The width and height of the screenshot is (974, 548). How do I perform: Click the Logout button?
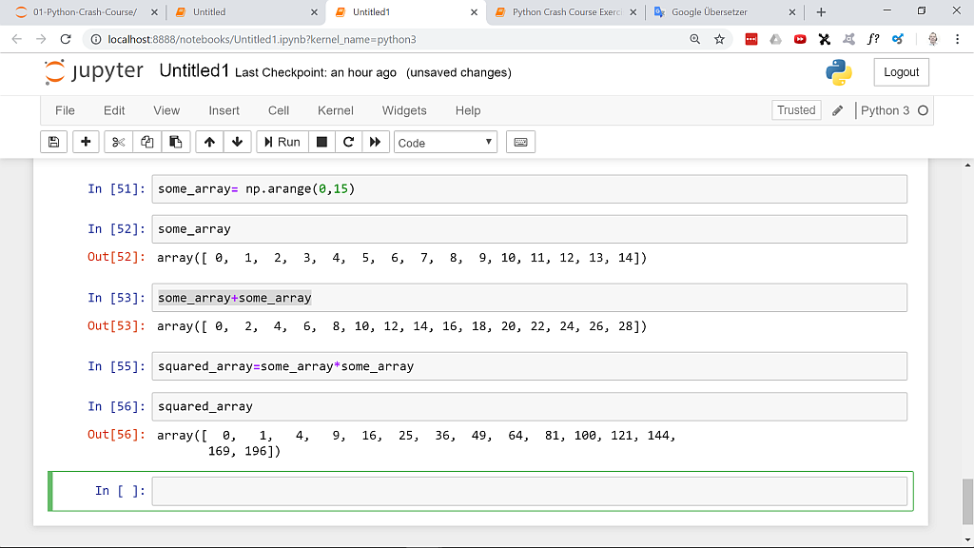(902, 72)
